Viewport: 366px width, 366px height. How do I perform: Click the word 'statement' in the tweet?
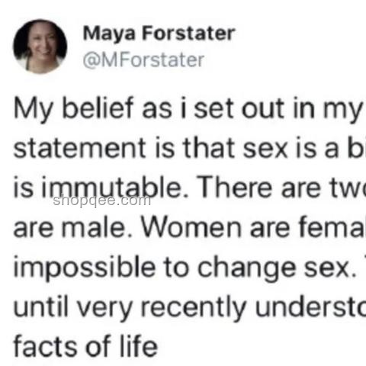click(79, 148)
